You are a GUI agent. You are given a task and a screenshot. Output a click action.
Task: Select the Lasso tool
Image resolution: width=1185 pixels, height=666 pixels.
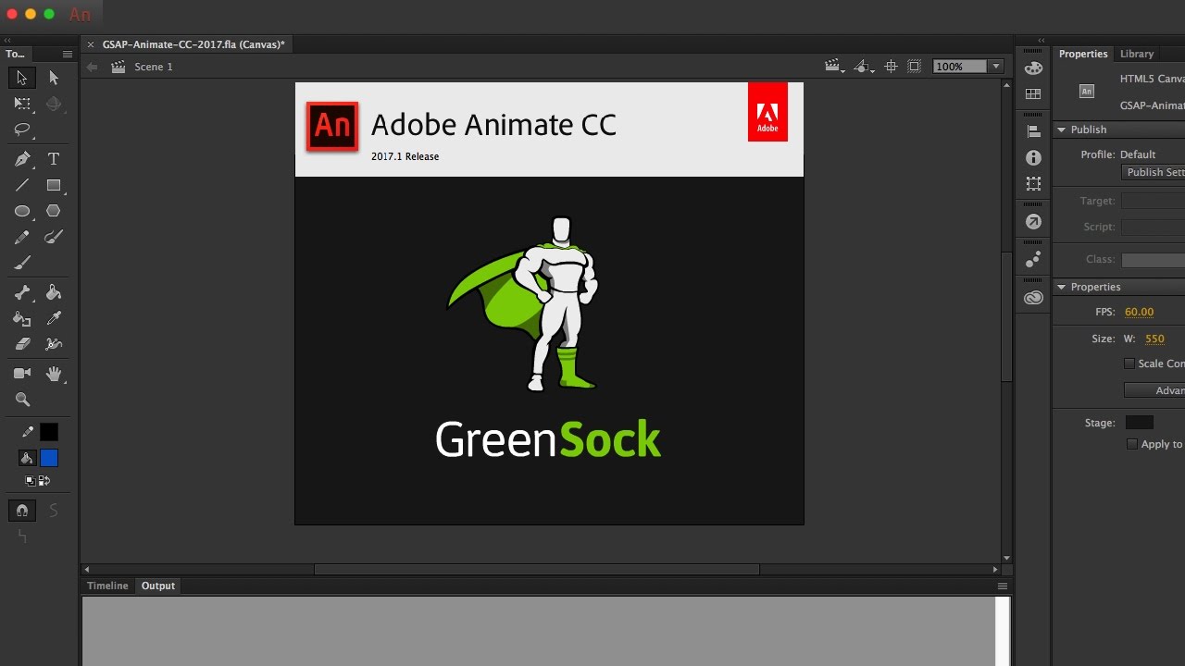[22, 130]
